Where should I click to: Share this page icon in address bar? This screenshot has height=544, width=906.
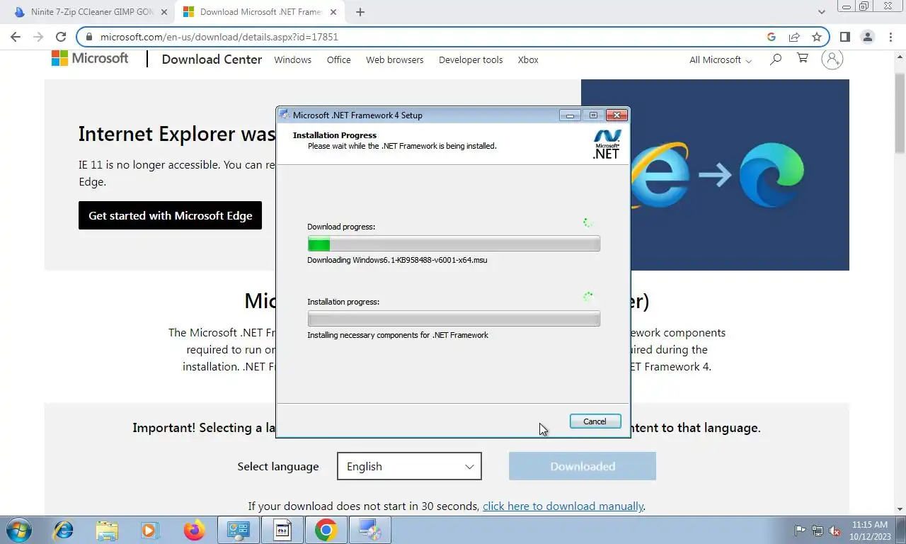pyautogui.click(x=794, y=37)
